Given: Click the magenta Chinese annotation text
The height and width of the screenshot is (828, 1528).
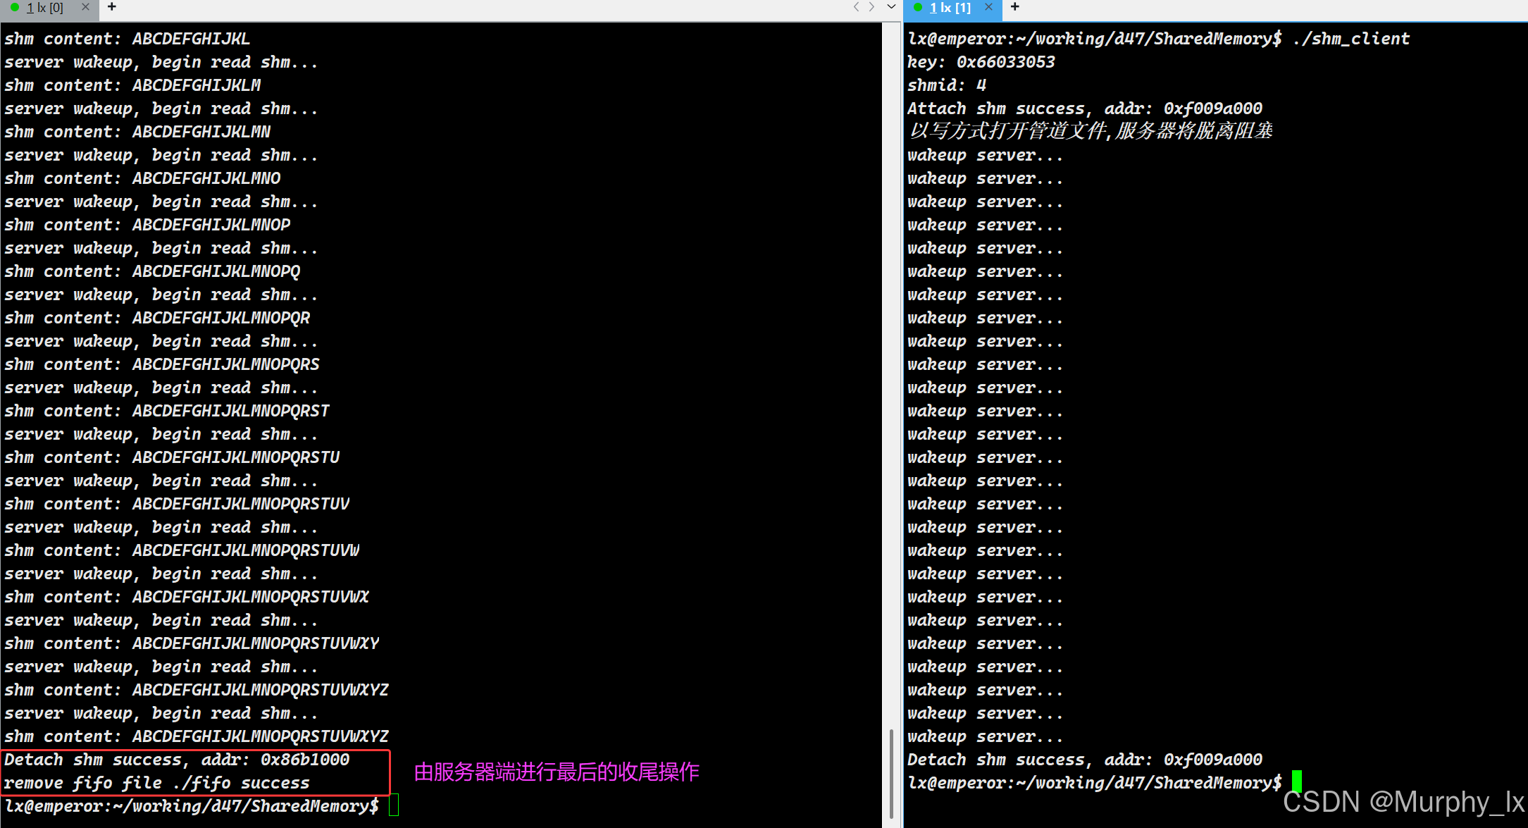Looking at the screenshot, I should pyautogui.click(x=556, y=772).
